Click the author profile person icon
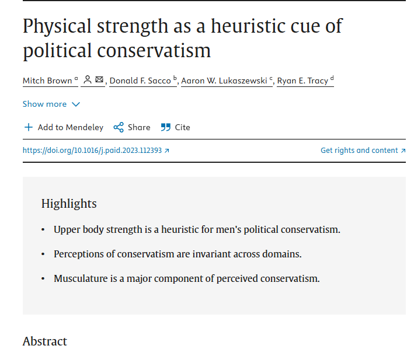Image resolution: width=414 pixels, height=349 pixels. point(88,80)
